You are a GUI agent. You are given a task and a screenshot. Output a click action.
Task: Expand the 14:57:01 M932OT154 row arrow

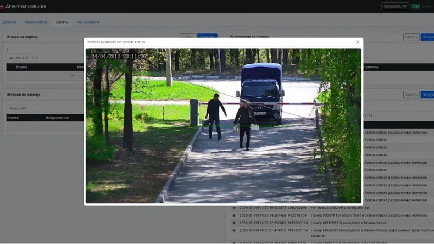click(234, 230)
